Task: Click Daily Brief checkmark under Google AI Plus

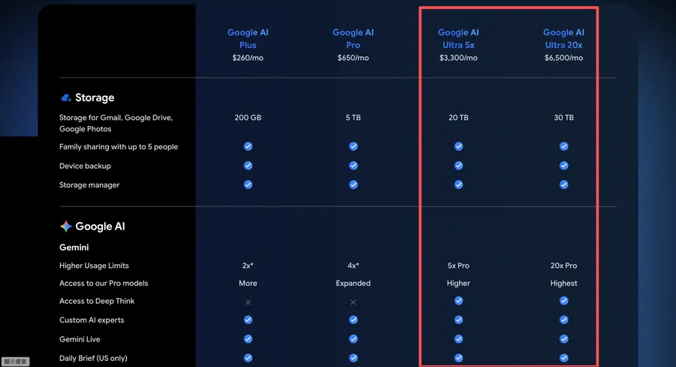Action: click(x=248, y=358)
